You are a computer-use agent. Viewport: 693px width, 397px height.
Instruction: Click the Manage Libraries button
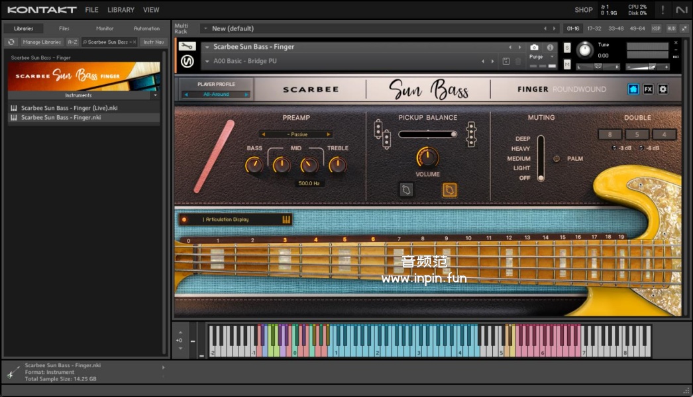[x=42, y=42]
